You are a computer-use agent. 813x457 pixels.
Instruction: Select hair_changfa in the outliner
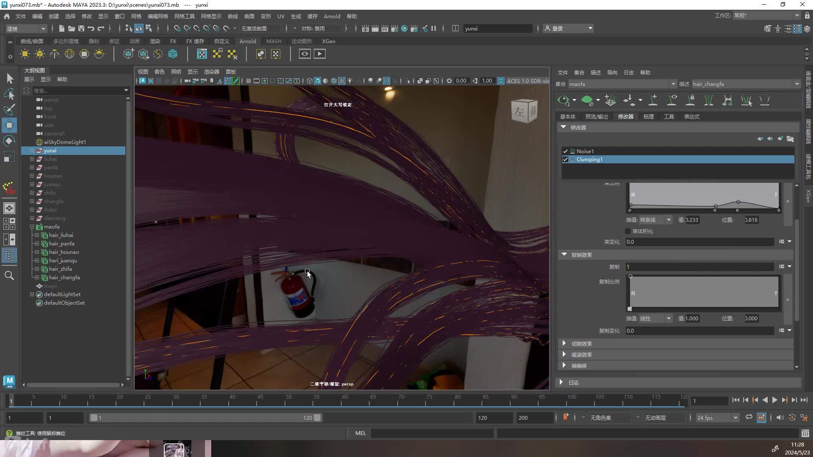[64, 278]
